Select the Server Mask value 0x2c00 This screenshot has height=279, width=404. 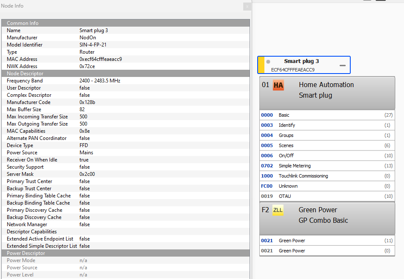click(87, 174)
